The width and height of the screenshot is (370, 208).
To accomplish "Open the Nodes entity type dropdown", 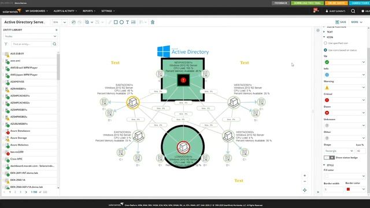I will 31,36.
